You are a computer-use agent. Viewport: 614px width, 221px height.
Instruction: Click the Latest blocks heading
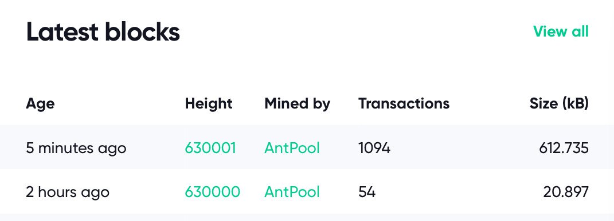pyautogui.click(x=103, y=32)
